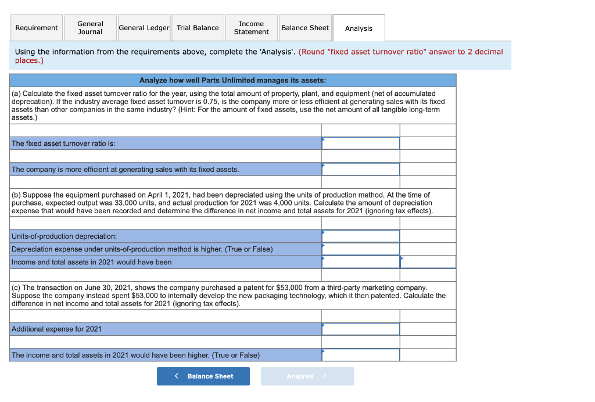Select the empty cell right of Additional expense answer

428,329
